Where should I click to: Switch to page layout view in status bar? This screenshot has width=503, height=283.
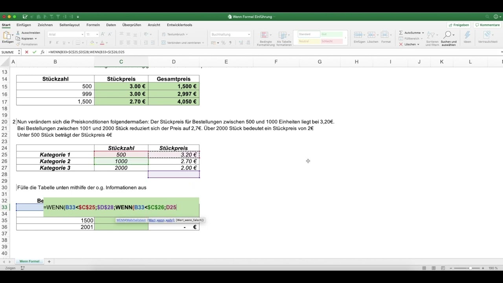click(434, 268)
